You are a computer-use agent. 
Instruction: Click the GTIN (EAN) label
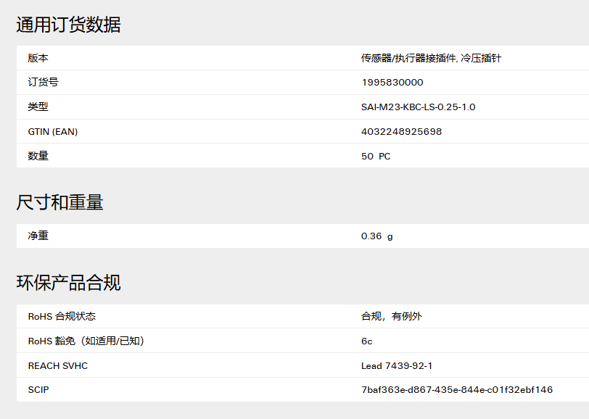click(x=52, y=132)
